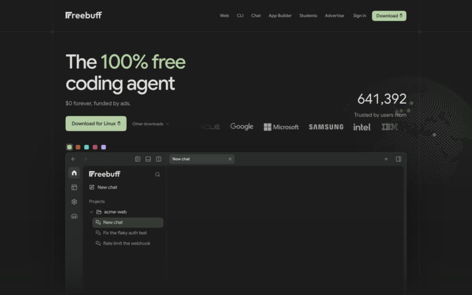
Task: Select the orange theme swatch
Action: 78,147
